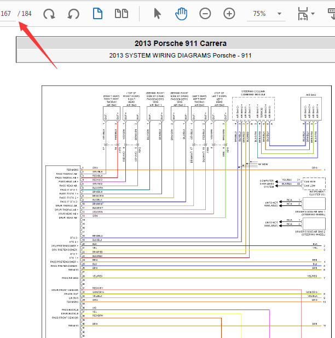335x338 pixels.
Task: Click the 'PASS AIR BAG' connector label
Action: pyautogui.click(x=70, y=278)
